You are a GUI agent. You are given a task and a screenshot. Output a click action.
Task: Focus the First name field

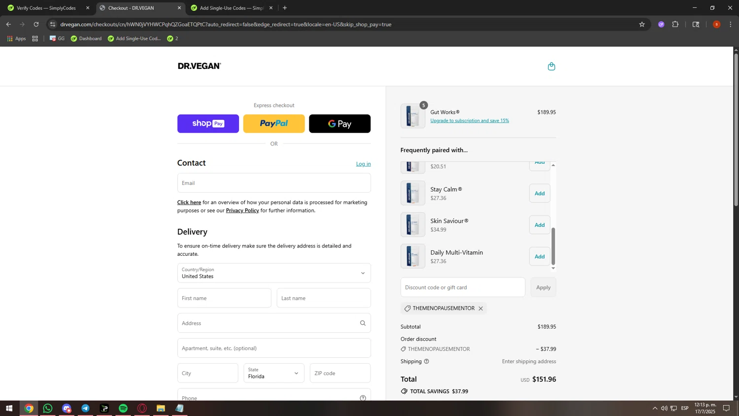(x=224, y=298)
